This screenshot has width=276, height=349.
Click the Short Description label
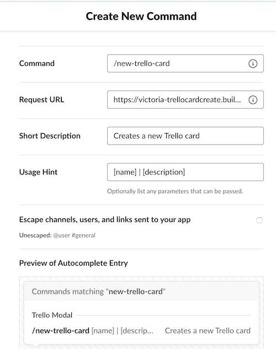50,136
